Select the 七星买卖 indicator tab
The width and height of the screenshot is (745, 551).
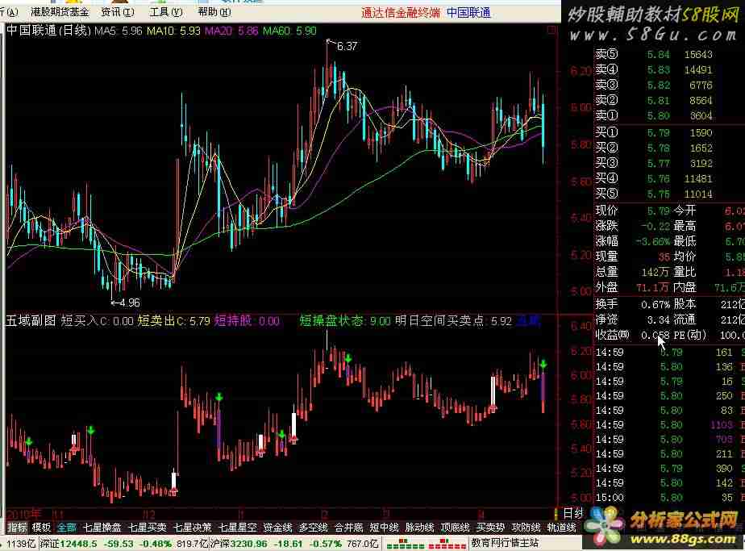pyautogui.click(x=148, y=528)
